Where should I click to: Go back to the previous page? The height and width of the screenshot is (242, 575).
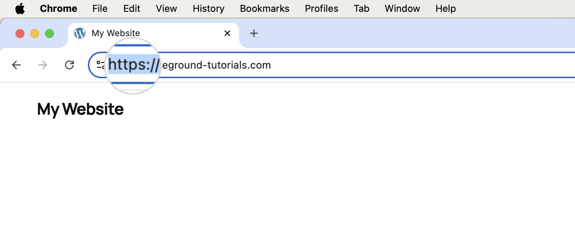point(16,65)
